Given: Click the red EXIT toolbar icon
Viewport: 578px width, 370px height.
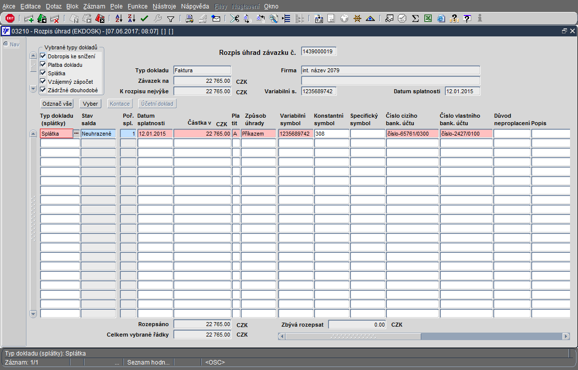Looking at the screenshot, I should tap(10, 18).
